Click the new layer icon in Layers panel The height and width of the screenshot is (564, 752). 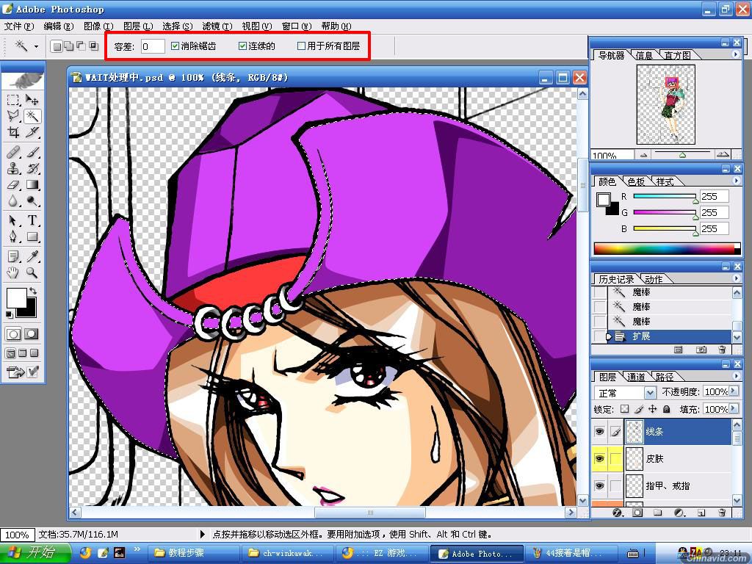tap(701, 513)
